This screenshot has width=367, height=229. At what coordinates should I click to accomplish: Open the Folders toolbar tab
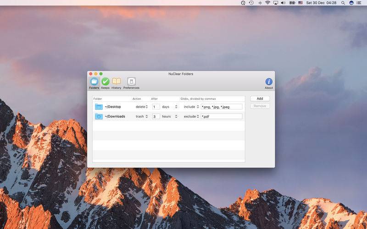94,83
